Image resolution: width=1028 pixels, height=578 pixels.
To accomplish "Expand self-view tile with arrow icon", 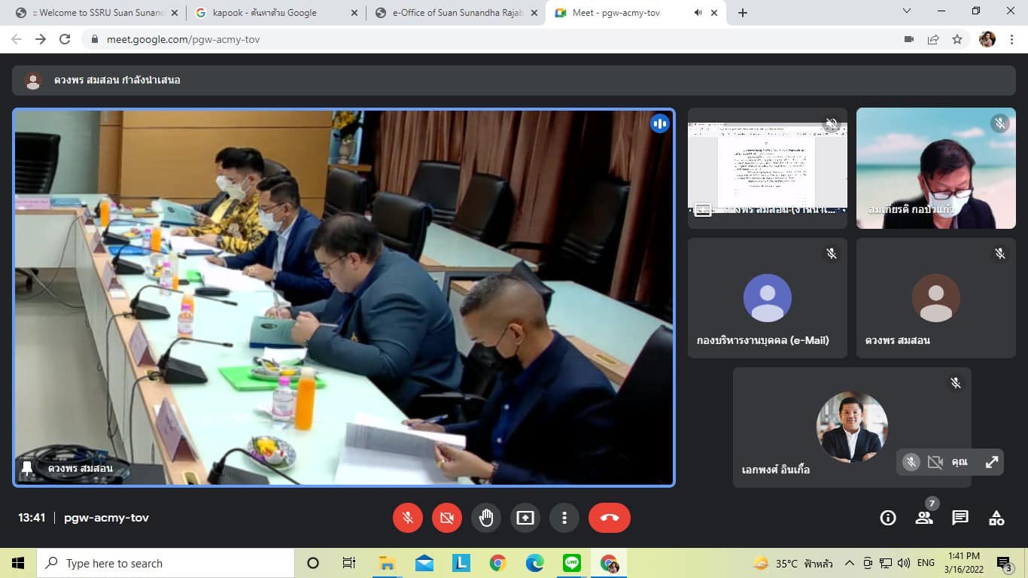I will click(x=992, y=462).
